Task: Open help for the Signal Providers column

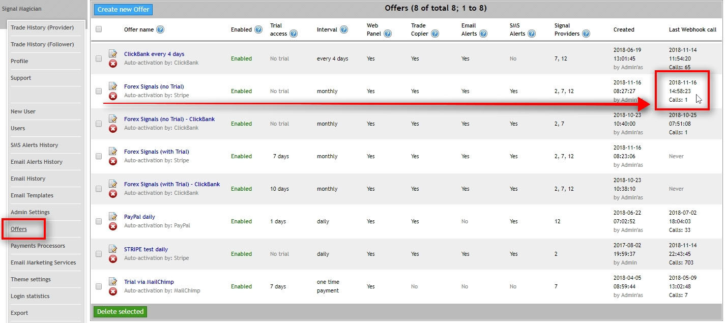Action: click(x=587, y=33)
